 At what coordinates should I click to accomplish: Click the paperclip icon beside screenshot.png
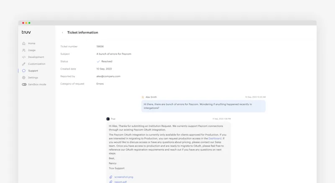[111, 177]
